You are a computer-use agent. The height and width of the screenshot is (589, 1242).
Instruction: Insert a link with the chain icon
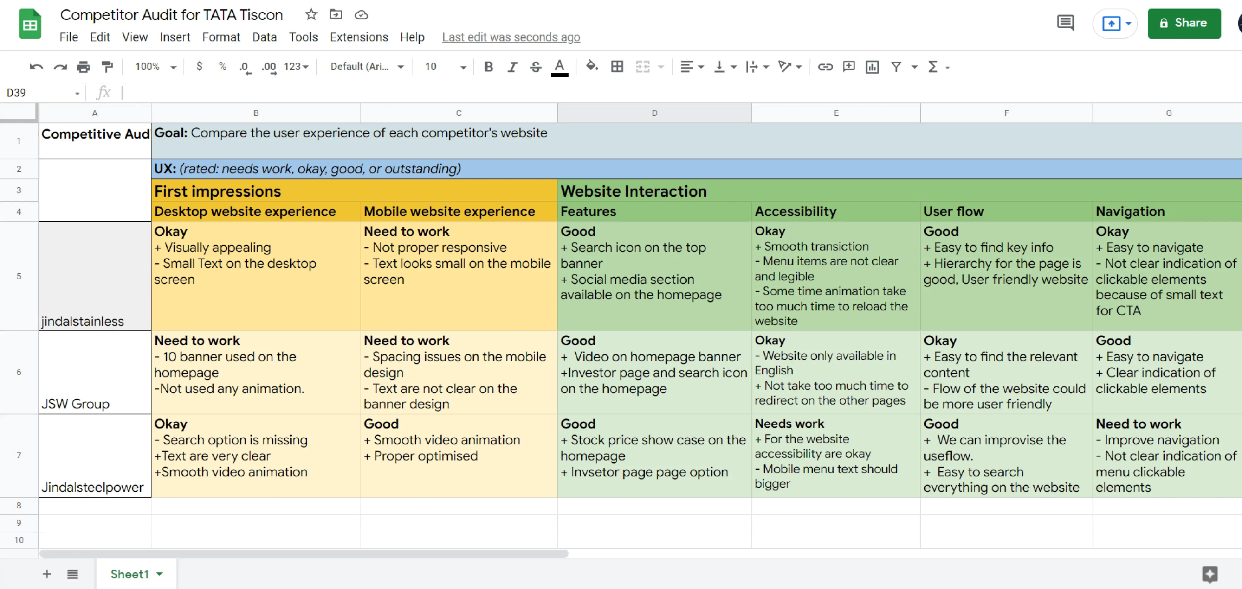tap(825, 66)
